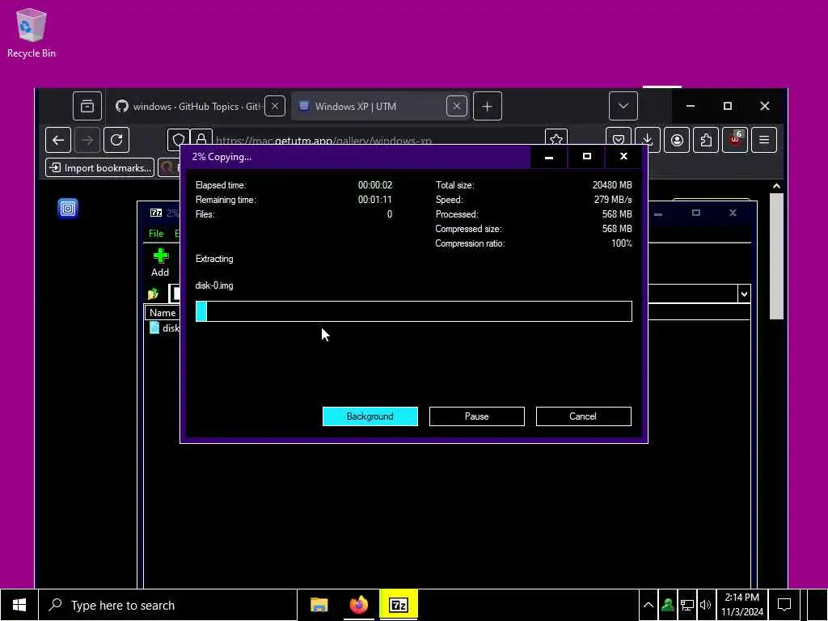
Task: Bookmark this page with the star
Action: pyautogui.click(x=556, y=138)
